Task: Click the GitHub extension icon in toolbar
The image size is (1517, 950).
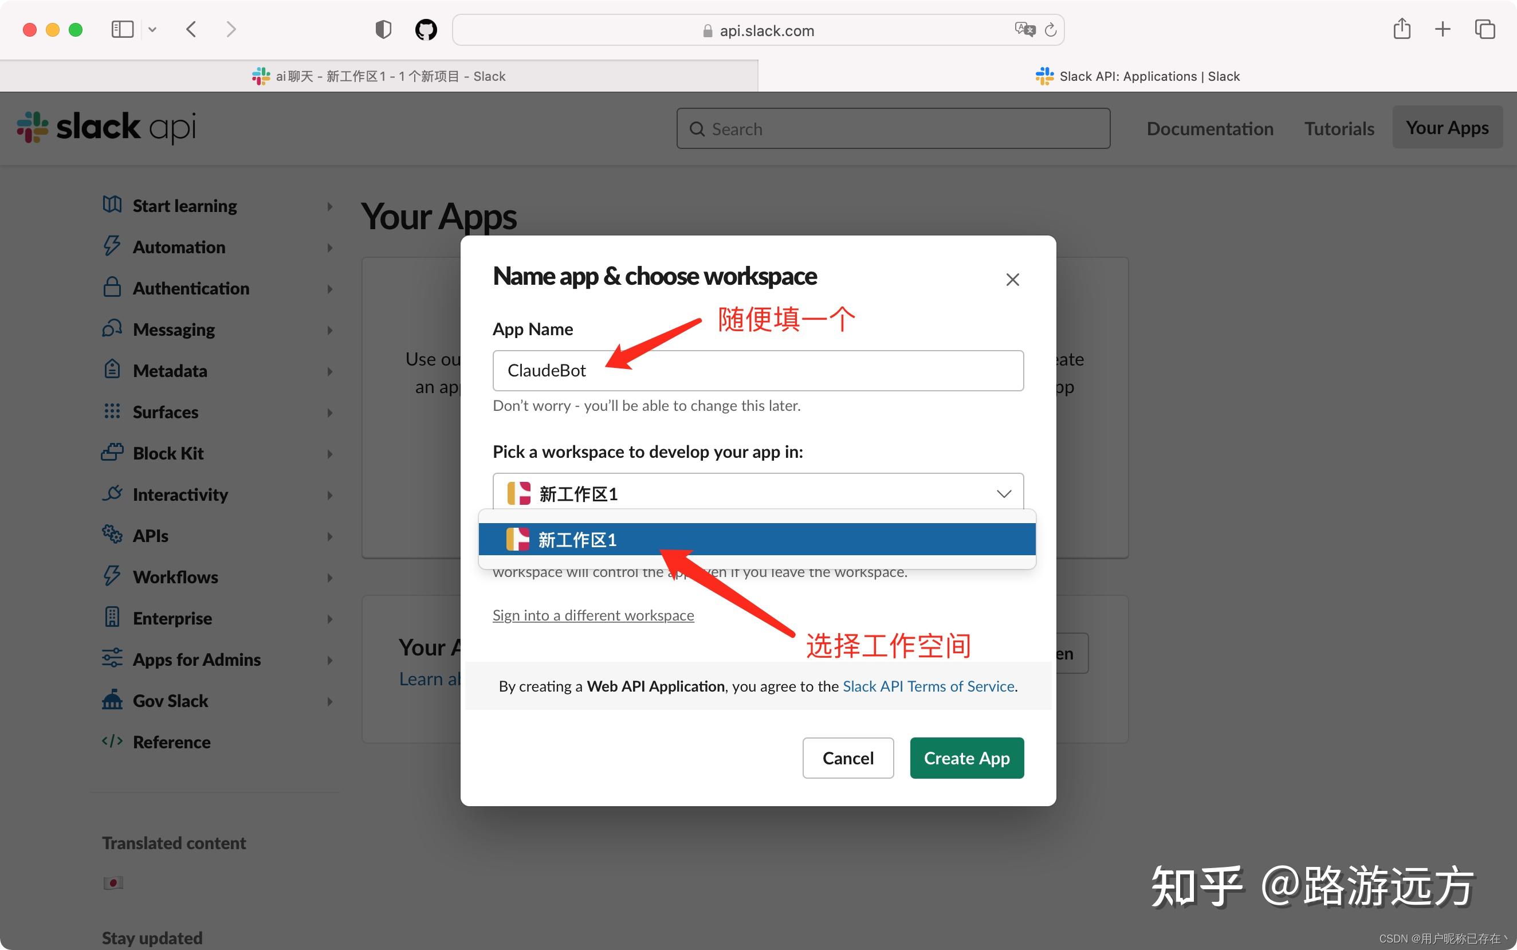Action: tap(426, 30)
